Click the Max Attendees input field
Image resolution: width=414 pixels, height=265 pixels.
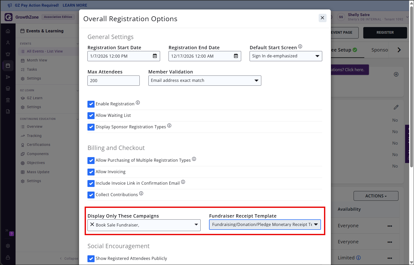tap(113, 81)
